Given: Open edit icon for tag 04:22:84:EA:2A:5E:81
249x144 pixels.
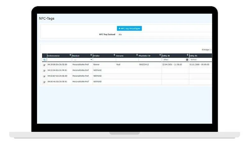Looking at the screenshot, I should tap(44, 71).
